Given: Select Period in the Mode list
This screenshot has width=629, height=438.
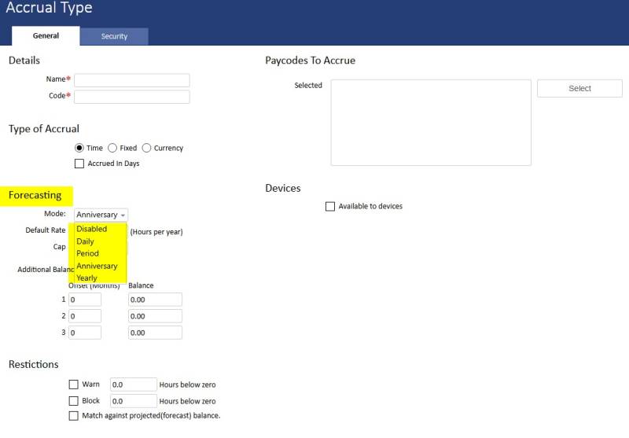Looking at the screenshot, I should coord(87,253).
